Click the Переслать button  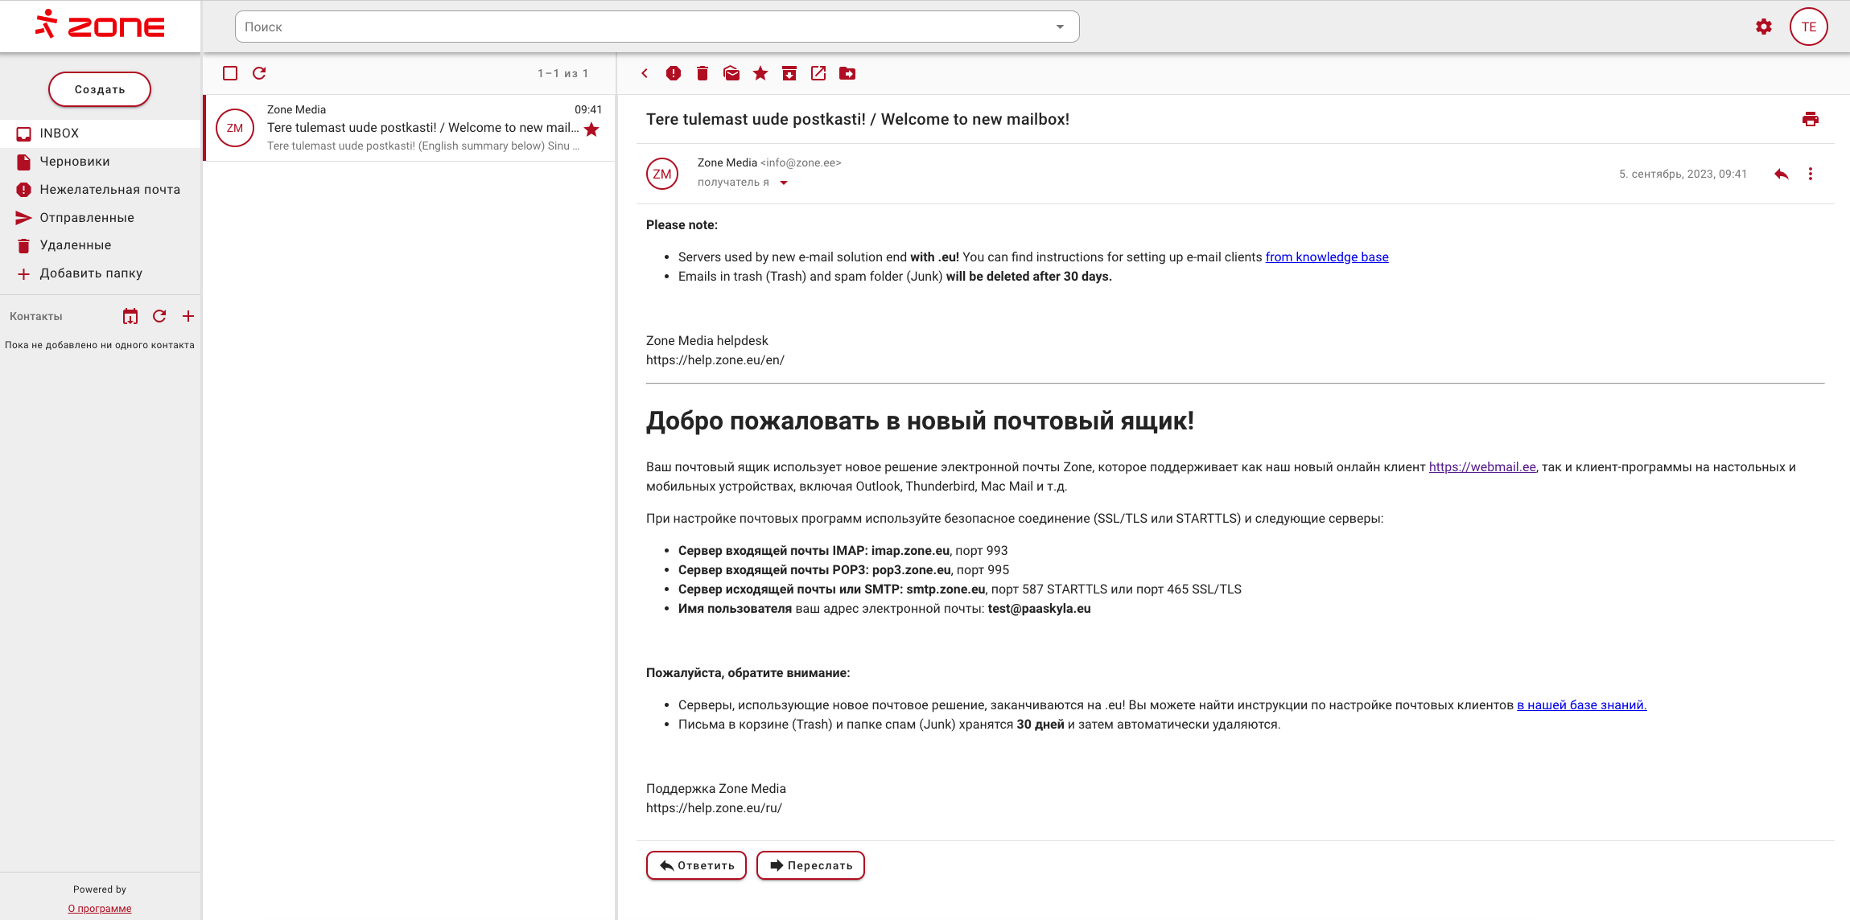pyautogui.click(x=810, y=865)
